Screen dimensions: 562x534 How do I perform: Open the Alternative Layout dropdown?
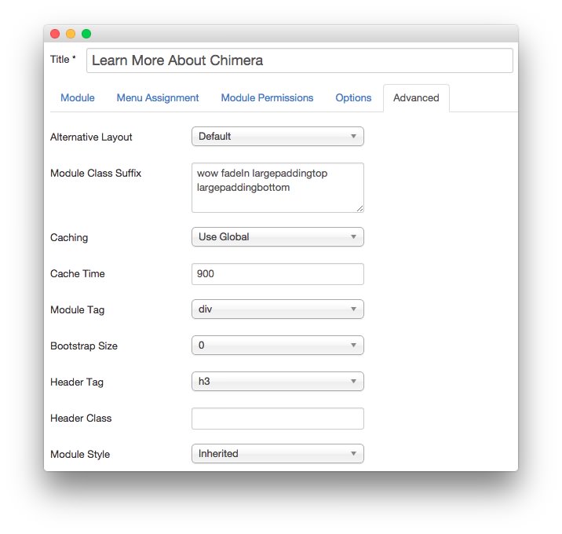[x=278, y=137]
